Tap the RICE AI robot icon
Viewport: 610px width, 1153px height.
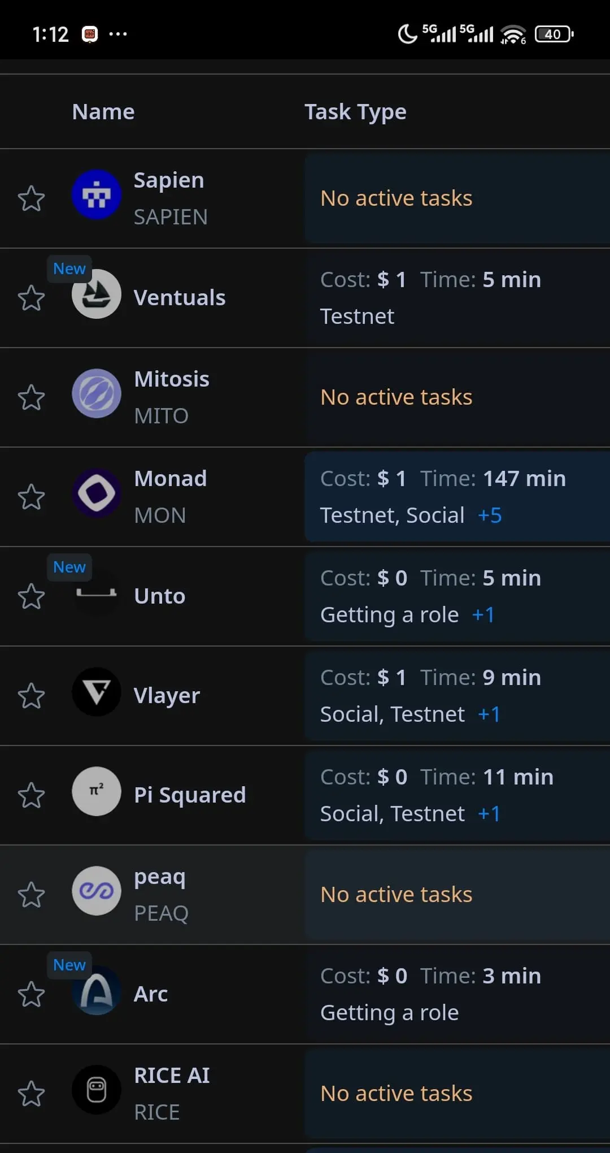click(97, 1090)
